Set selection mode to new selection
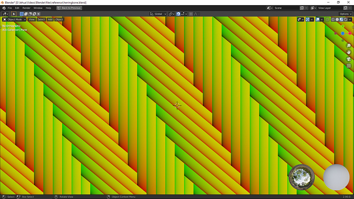The height and width of the screenshot is (199, 354). [x=22, y=14]
